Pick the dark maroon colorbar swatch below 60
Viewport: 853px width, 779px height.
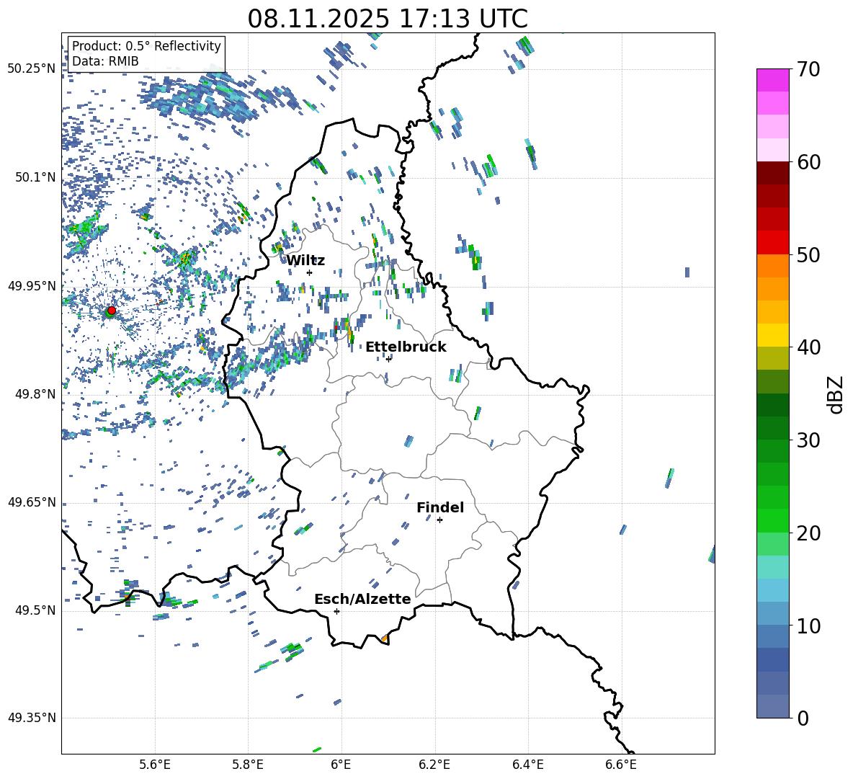click(x=772, y=173)
